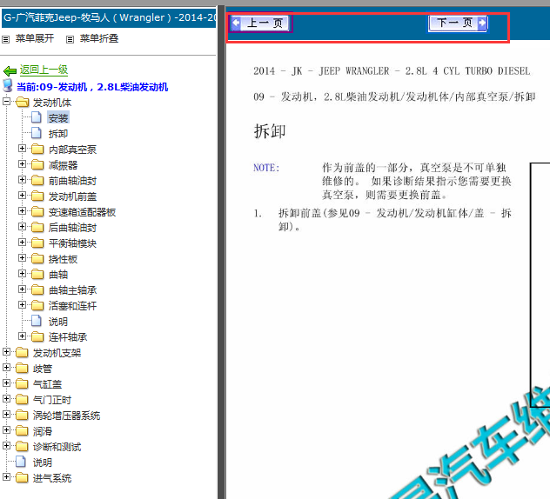Expand the 后曲轴油封 folder node
Image resolution: width=550 pixels, height=499 pixels.
pyautogui.click(x=22, y=227)
